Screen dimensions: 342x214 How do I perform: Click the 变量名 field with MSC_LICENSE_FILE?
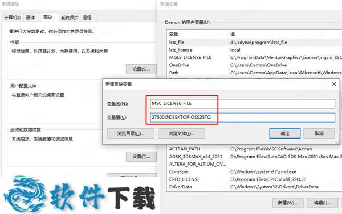tap(243, 104)
